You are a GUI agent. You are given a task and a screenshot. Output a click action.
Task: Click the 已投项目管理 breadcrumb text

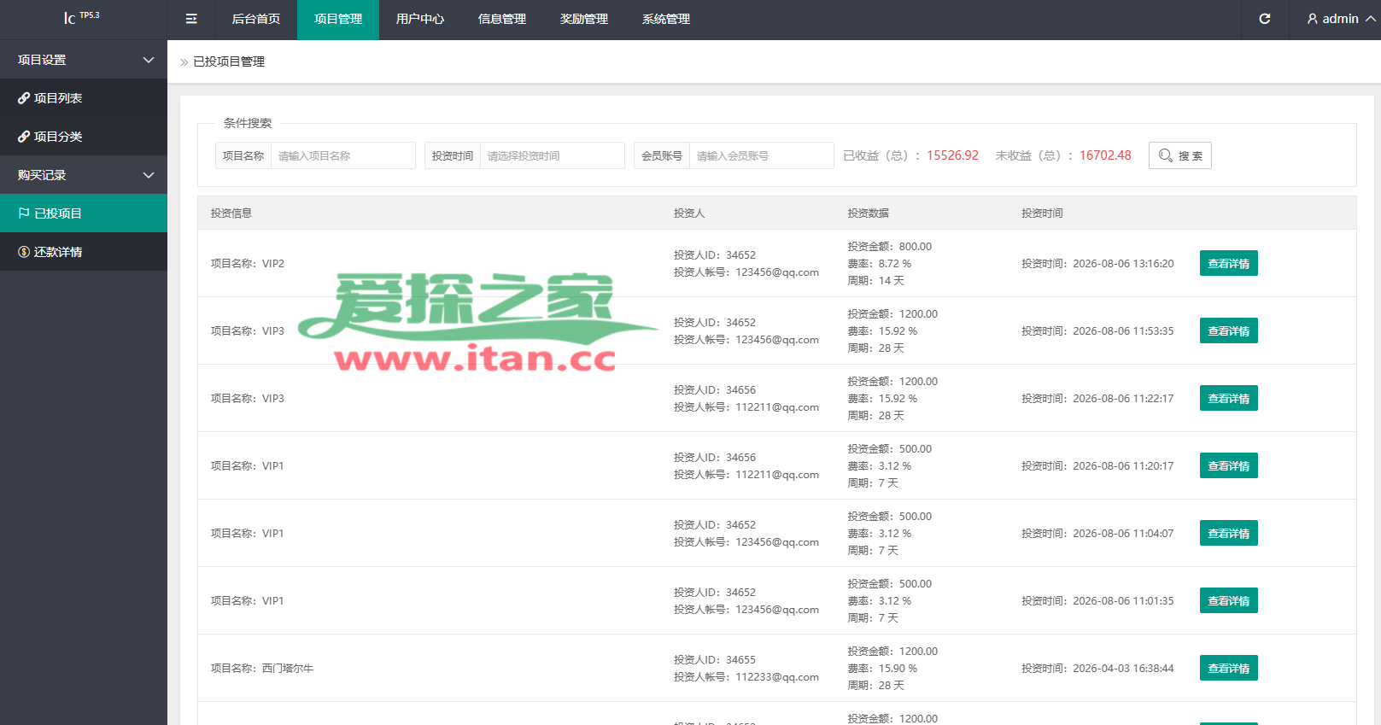pos(229,62)
